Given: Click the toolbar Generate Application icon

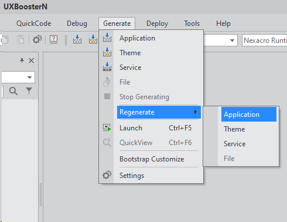Looking at the screenshot, I should tap(77, 39).
